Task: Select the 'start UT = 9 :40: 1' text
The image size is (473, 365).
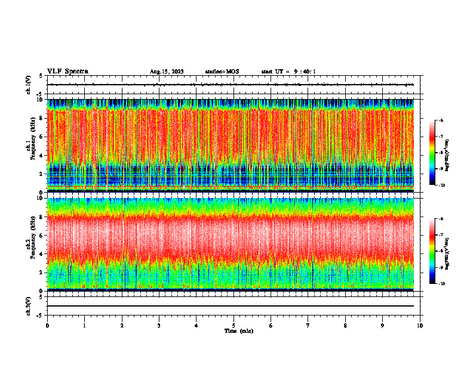Action: [x=288, y=72]
